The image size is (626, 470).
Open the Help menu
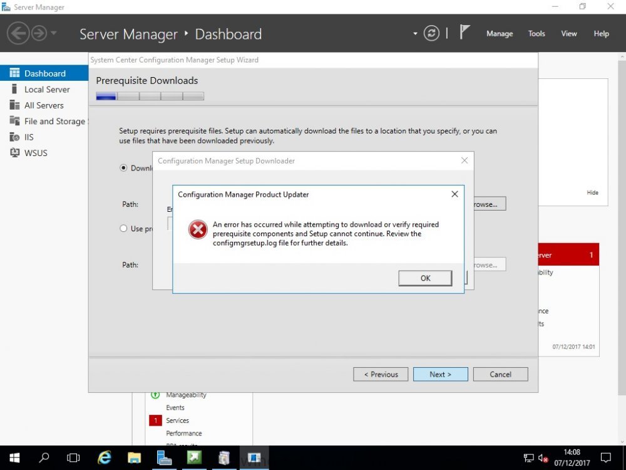pyautogui.click(x=601, y=34)
